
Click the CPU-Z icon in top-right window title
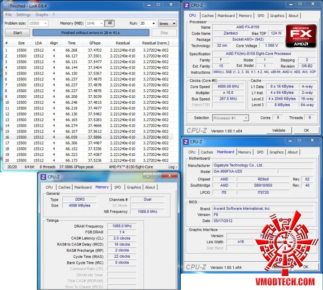tap(187, 5)
